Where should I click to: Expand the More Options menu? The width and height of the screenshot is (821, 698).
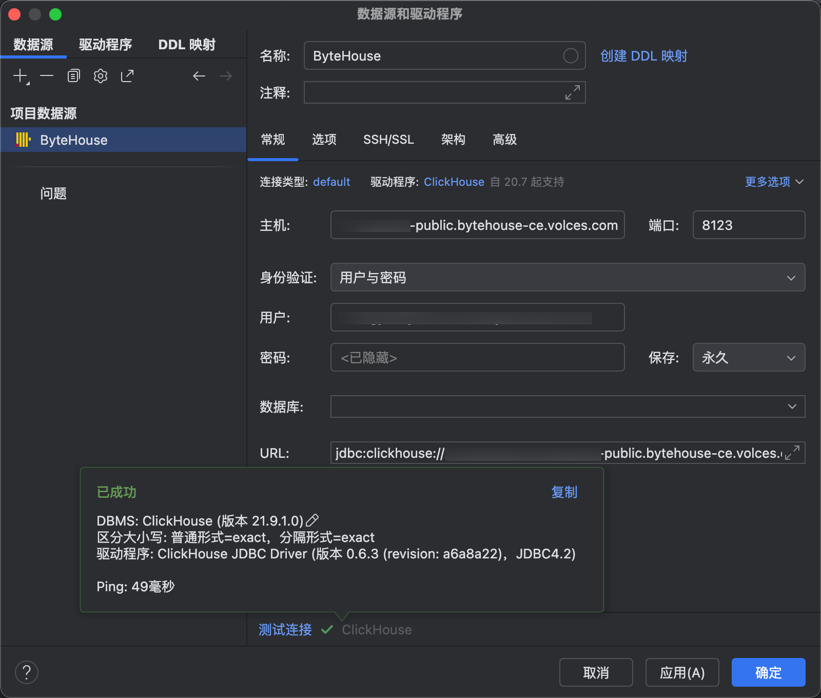774,182
